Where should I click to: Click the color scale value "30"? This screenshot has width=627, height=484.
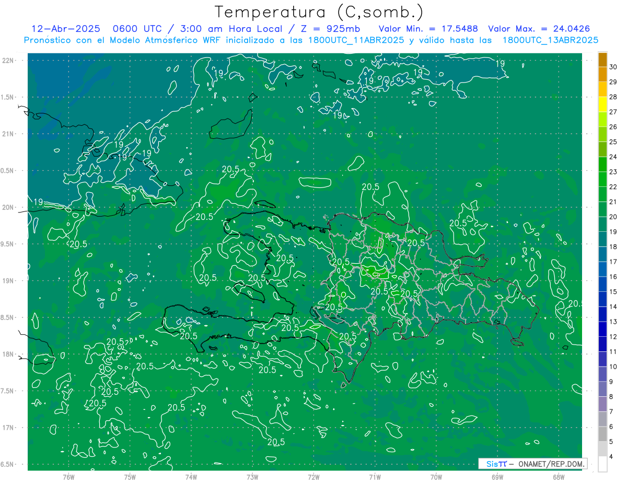pyautogui.click(x=613, y=67)
